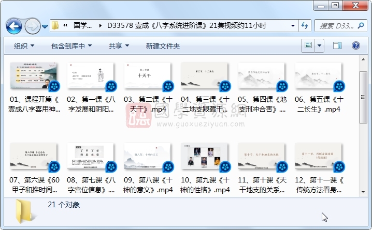Screen dimensions: 372x230
Task: Open the recent locations dropdown arrow
Action: [45, 26]
